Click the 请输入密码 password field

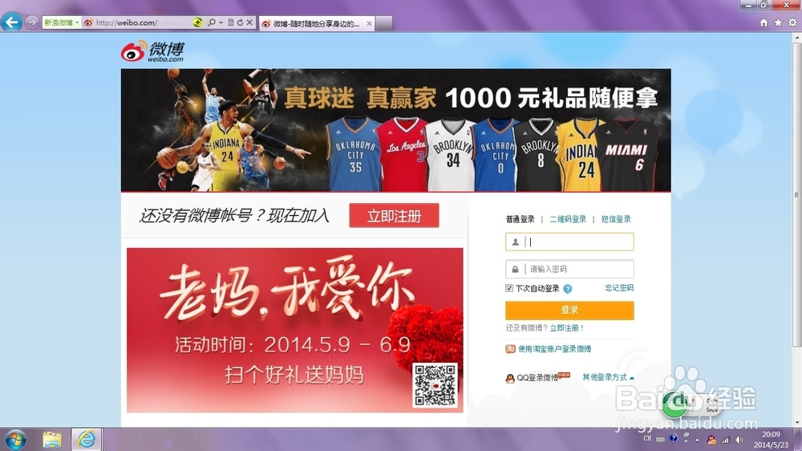pos(569,269)
